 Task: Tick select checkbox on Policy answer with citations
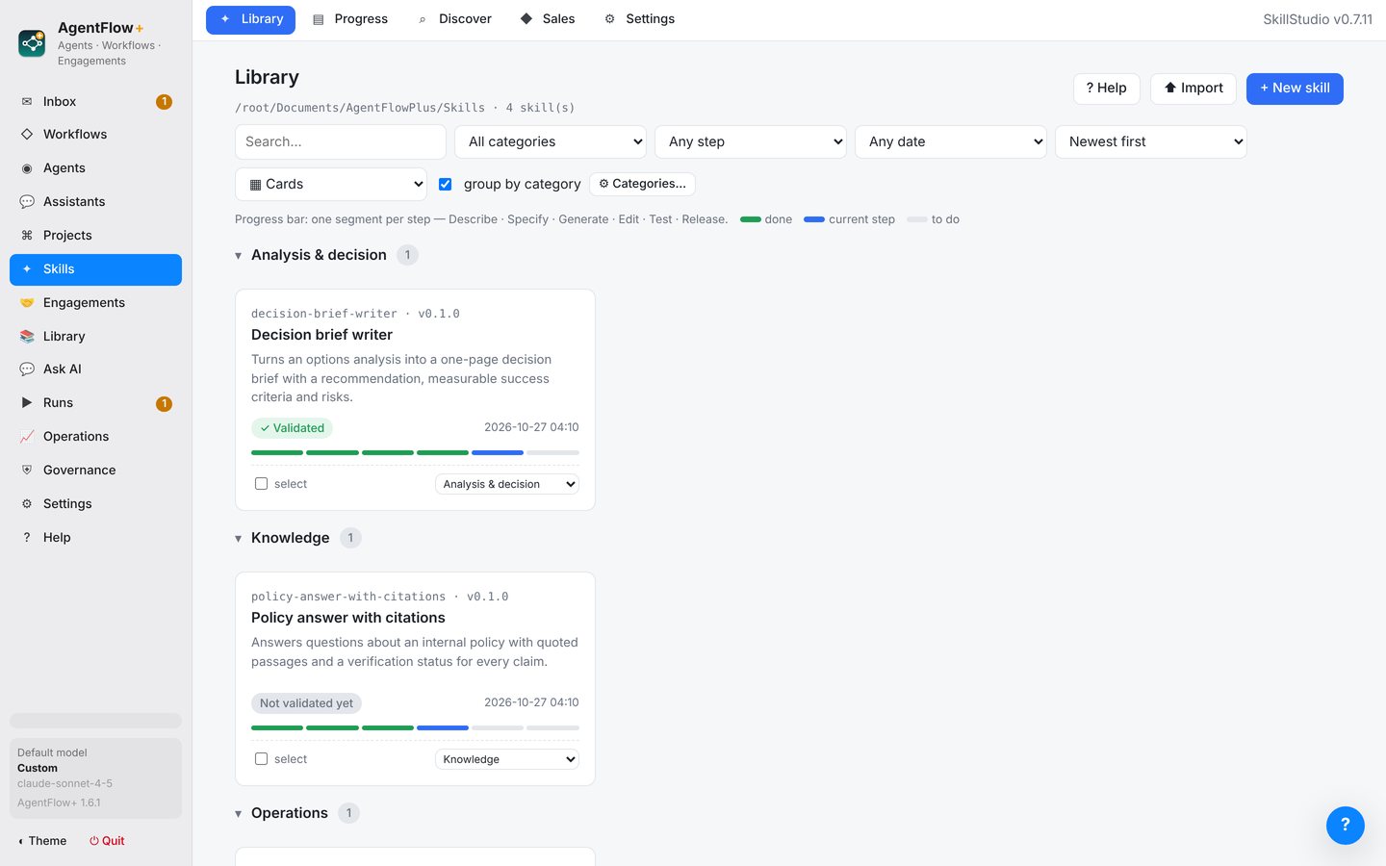coord(261,759)
